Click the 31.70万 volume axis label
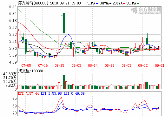The height and width of the screenshot is (116, 165). click(10, 78)
